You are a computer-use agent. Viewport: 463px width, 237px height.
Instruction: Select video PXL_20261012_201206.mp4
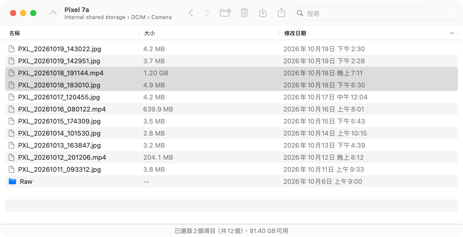tap(62, 157)
